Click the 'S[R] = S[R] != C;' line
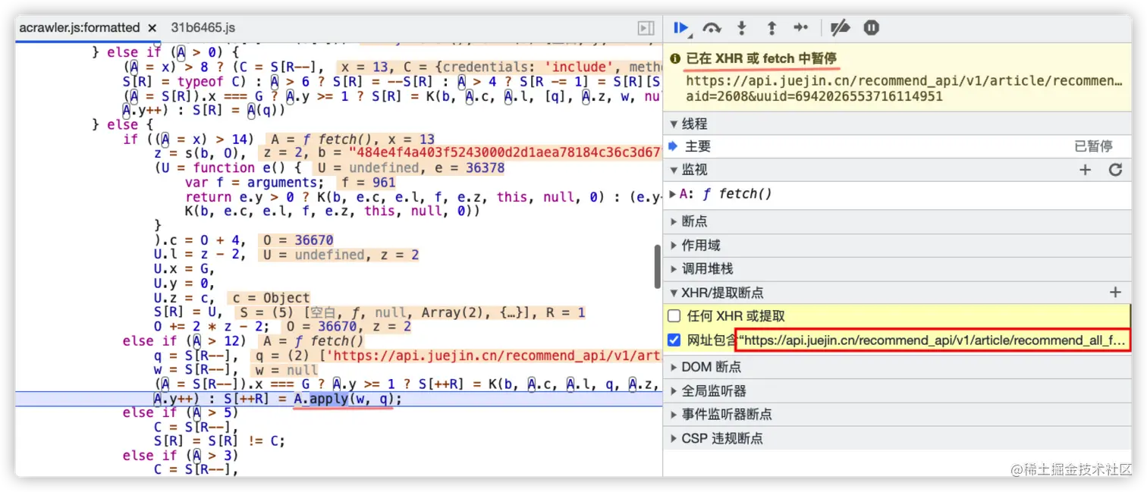 [x=219, y=442]
